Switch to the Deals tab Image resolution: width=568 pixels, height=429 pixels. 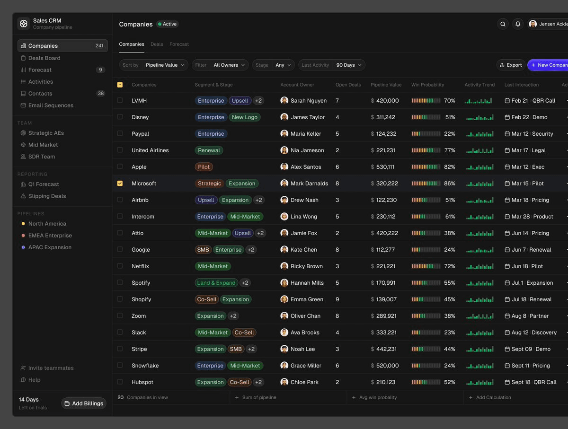click(x=157, y=44)
